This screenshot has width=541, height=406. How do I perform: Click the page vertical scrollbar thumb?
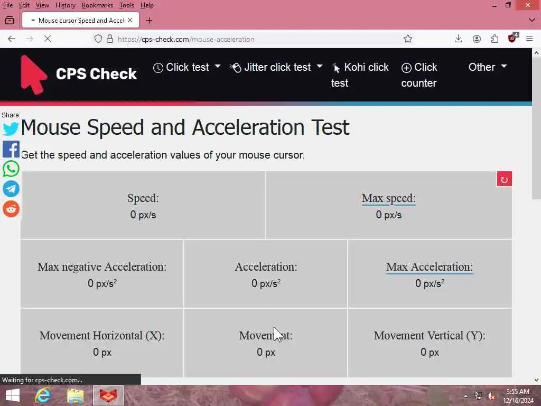click(x=536, y=128)
